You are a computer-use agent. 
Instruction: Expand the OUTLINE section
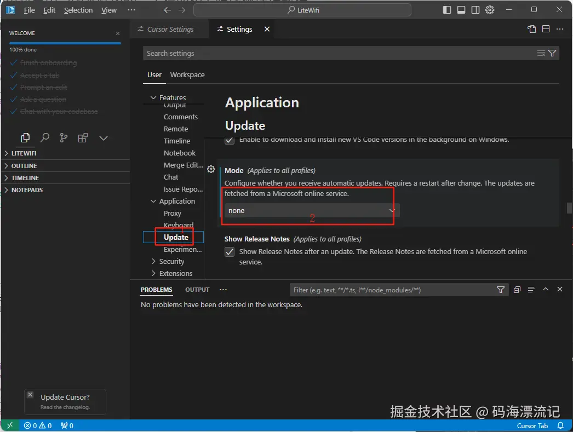pyautogui.click(x=65, y=166)
